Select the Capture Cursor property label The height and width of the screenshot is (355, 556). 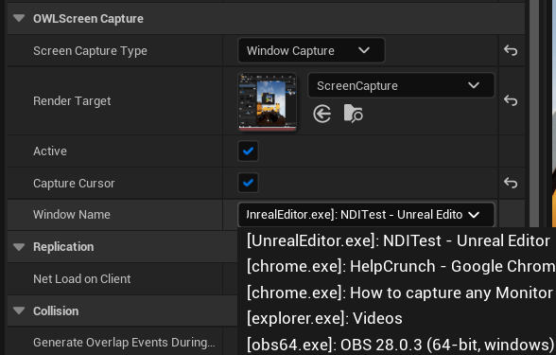[74, 184]
